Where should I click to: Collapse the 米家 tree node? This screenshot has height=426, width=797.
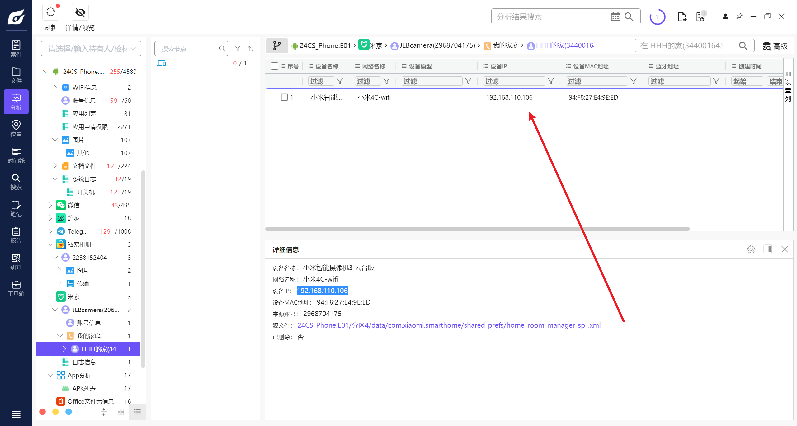click(x=50, y=297)
